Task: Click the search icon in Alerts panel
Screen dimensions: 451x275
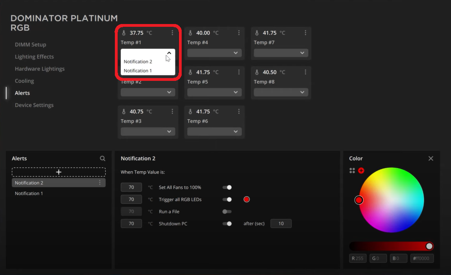Action: click(x=102, y=159)
